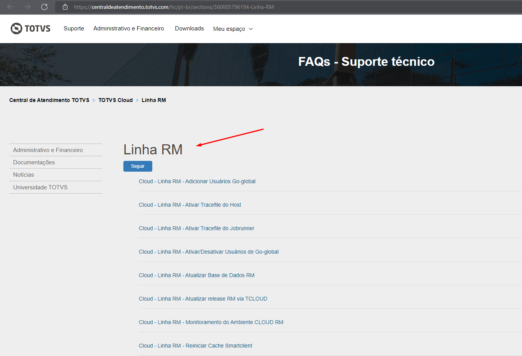Open article Atualizar release RM via TCLOUD
This screenshot has height=356, width=522.
click(x=203, y=299)
